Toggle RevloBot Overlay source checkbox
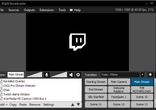The width and height of the screenshot is (156, 110). 1,81
